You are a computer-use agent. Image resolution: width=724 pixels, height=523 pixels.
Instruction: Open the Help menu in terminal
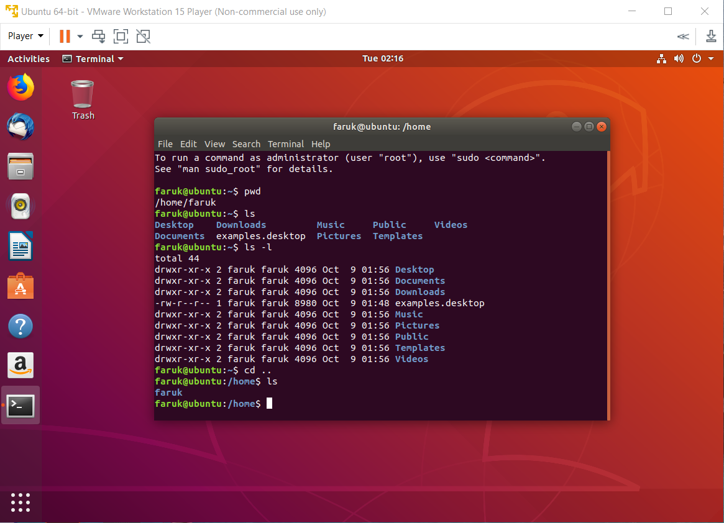coord(321,144)
